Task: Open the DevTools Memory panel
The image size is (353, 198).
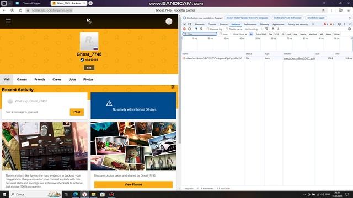Action: [x=265, y=24]
